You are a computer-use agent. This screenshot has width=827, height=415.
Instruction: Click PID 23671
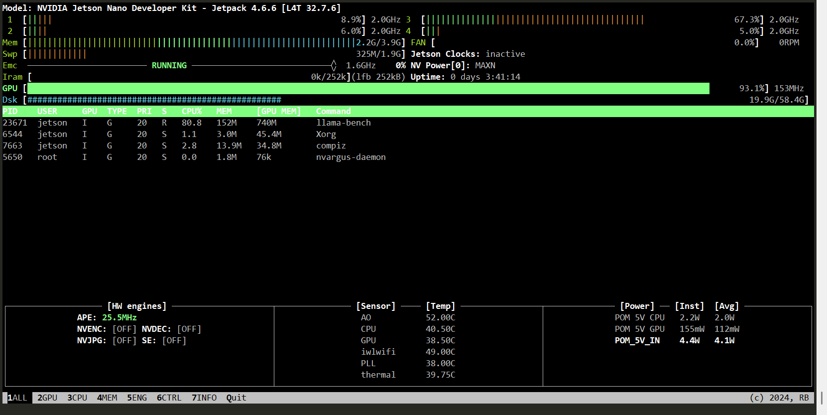click(15, 123)
